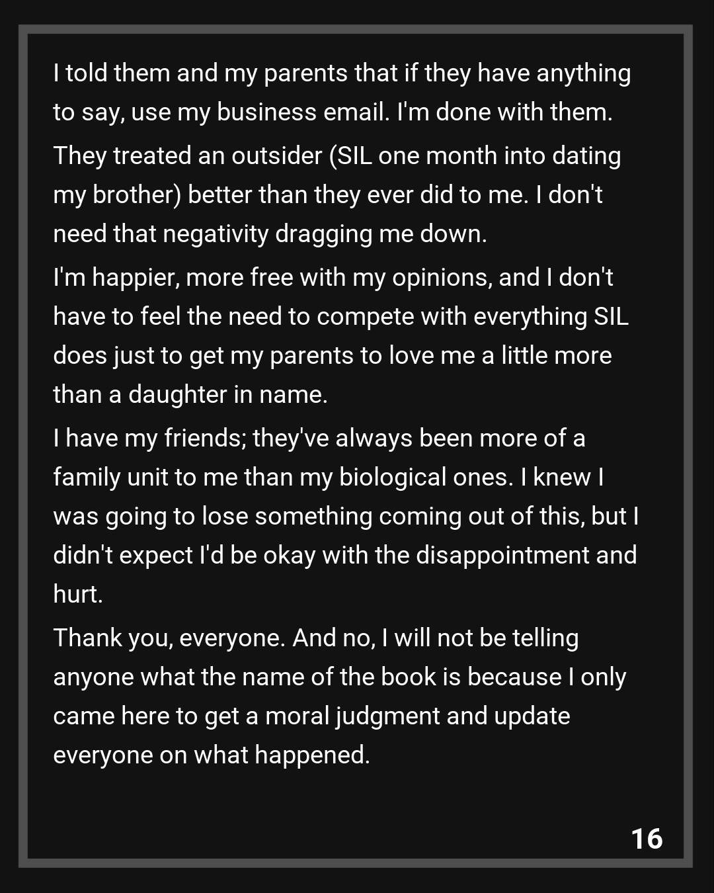
Task: Click the phrase "compete with everything SIL"
Action: click(x=472, y=317)
